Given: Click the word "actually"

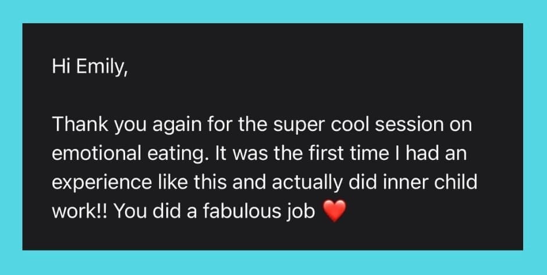Looking at the screenshot, I should [310, 183].
